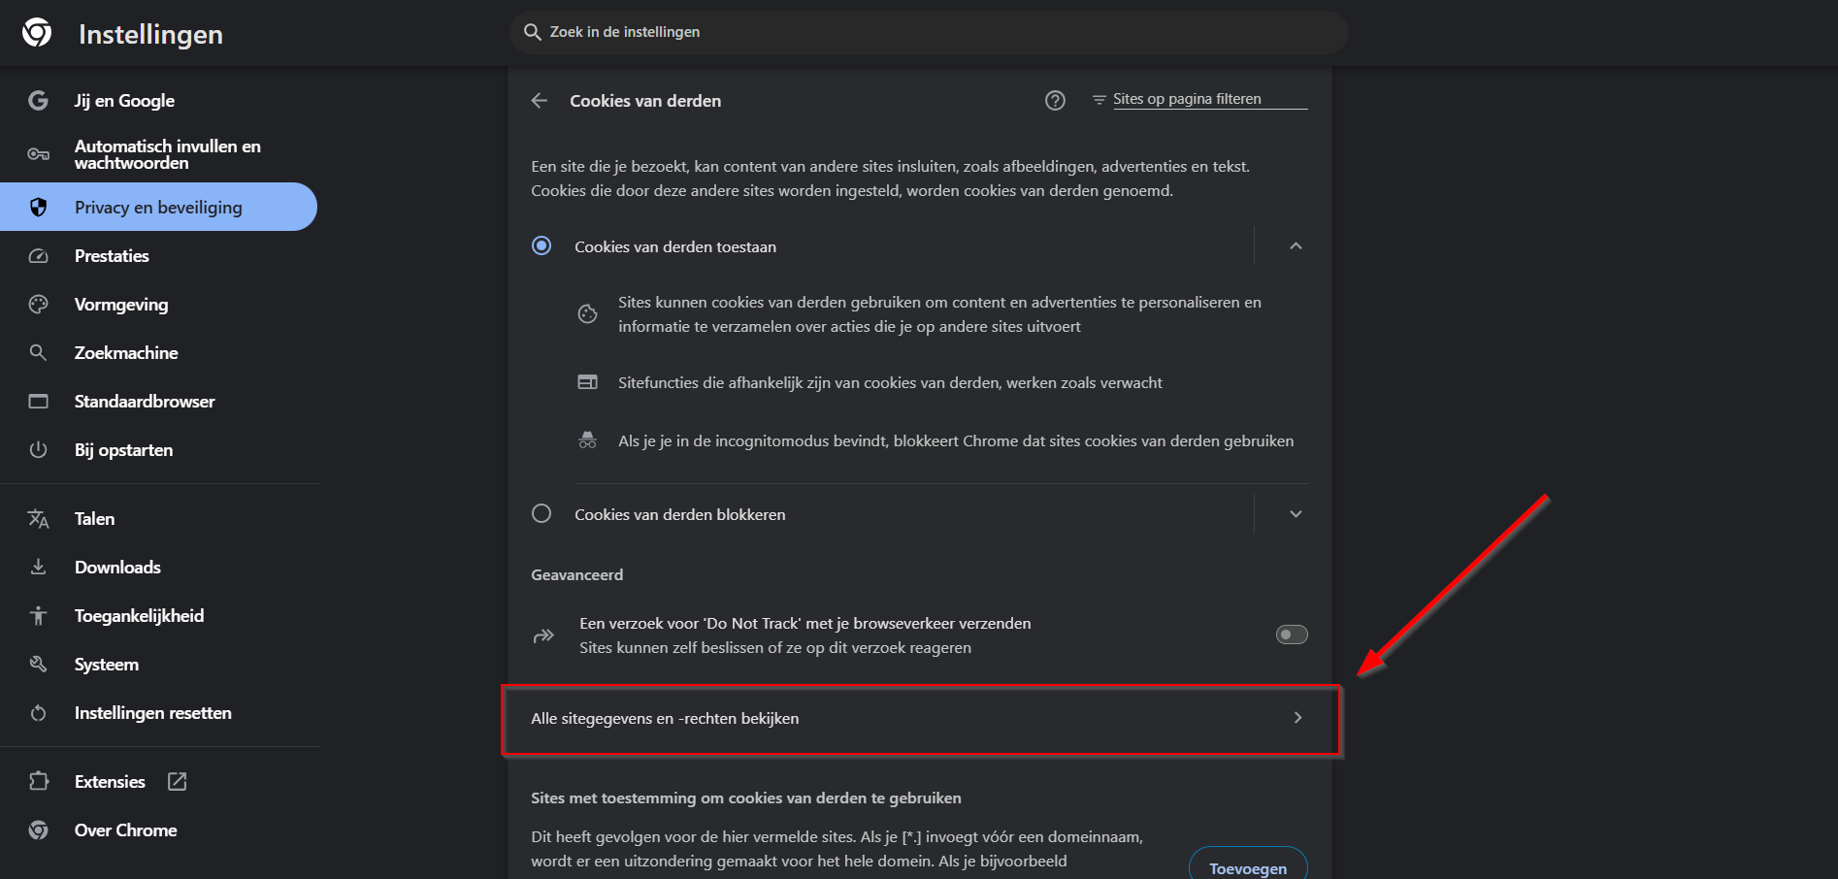
Task: Open Alle sitegegevens en -rechten bekijken row
Action: (920, 719)
